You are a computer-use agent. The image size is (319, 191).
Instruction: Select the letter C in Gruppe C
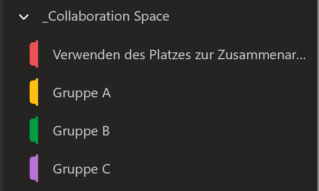106,169
